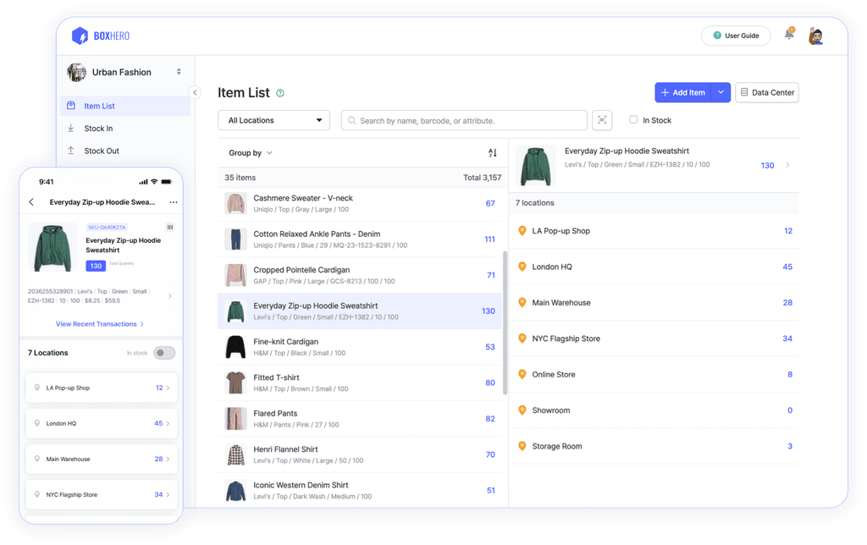Go to Stock In in sidebar

(125, 129)
